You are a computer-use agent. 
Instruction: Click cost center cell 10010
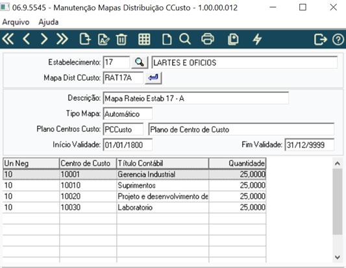pos(88,186)
